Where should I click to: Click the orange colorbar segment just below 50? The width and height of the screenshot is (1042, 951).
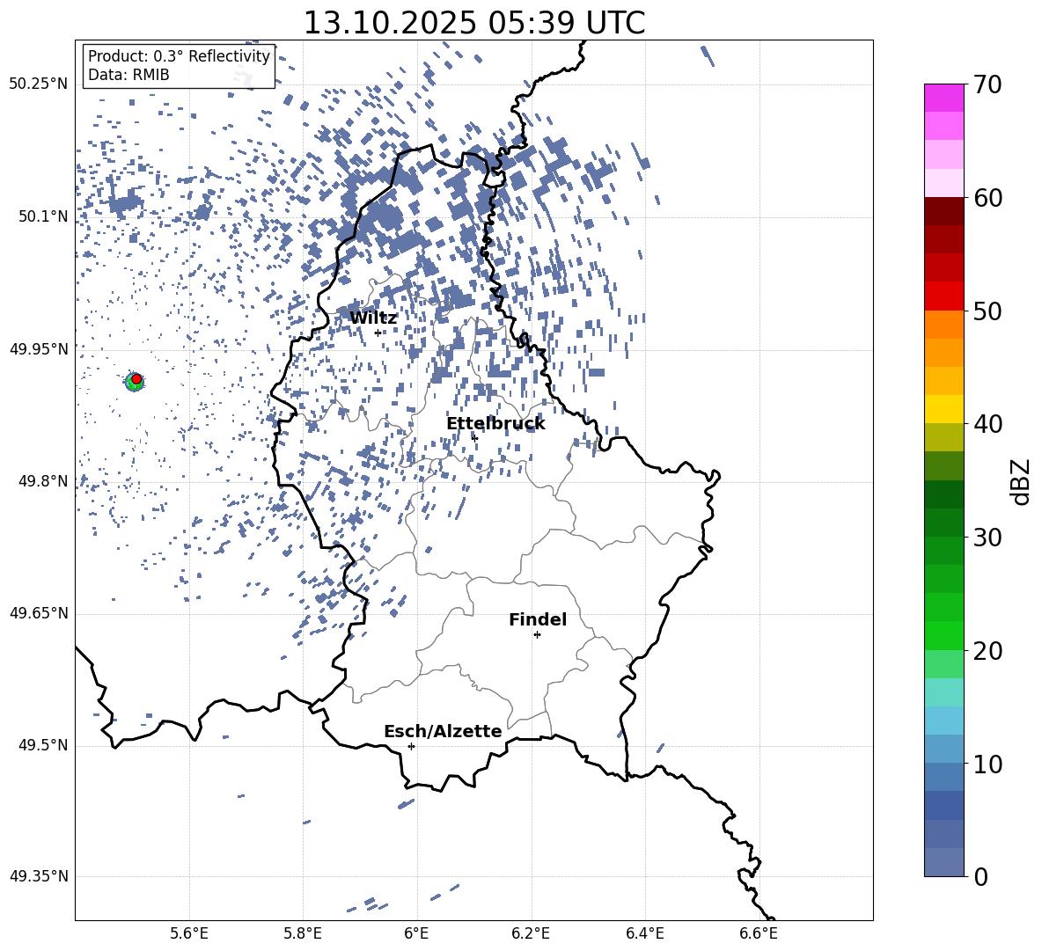point(944,324)
